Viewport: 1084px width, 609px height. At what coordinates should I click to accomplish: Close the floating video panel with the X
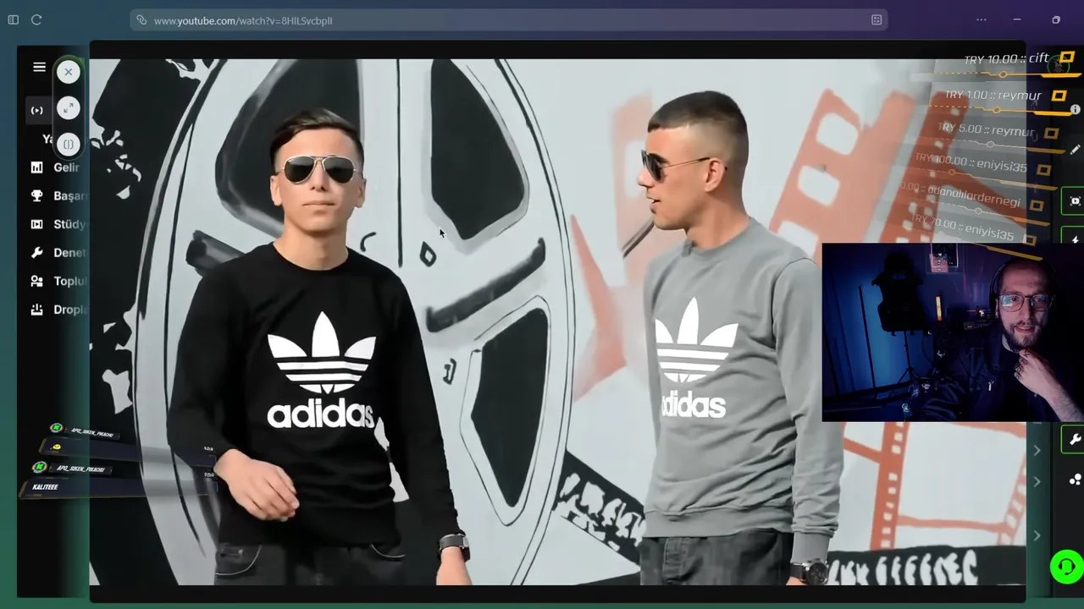coord(69,72)
